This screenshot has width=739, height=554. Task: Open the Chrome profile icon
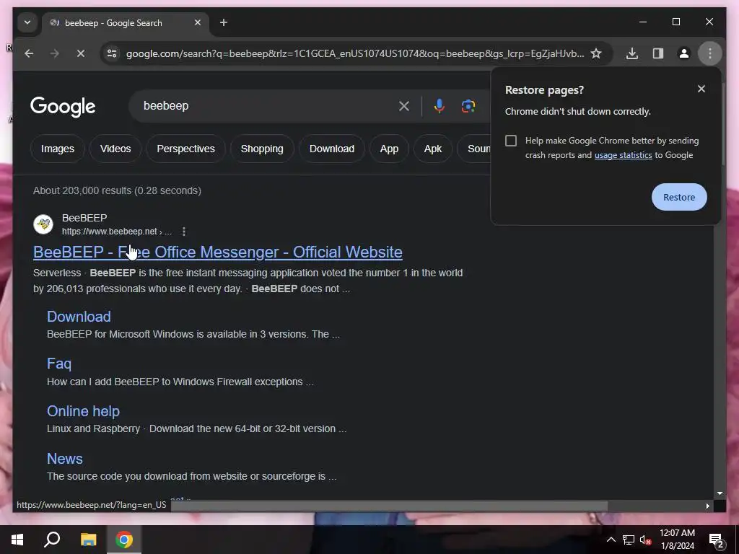[x=684, y=53]
